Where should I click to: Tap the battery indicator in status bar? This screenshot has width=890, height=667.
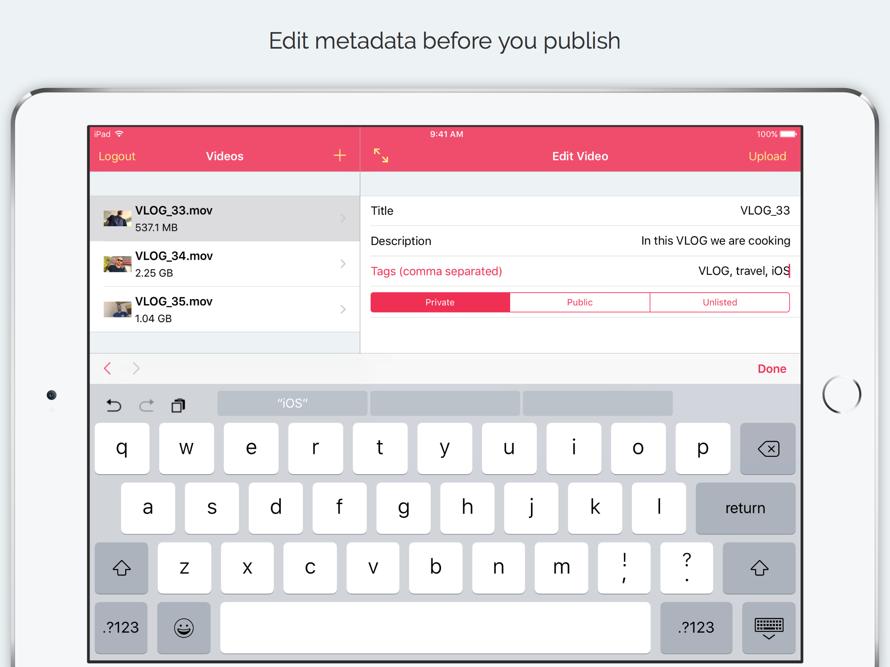point(788,134)
